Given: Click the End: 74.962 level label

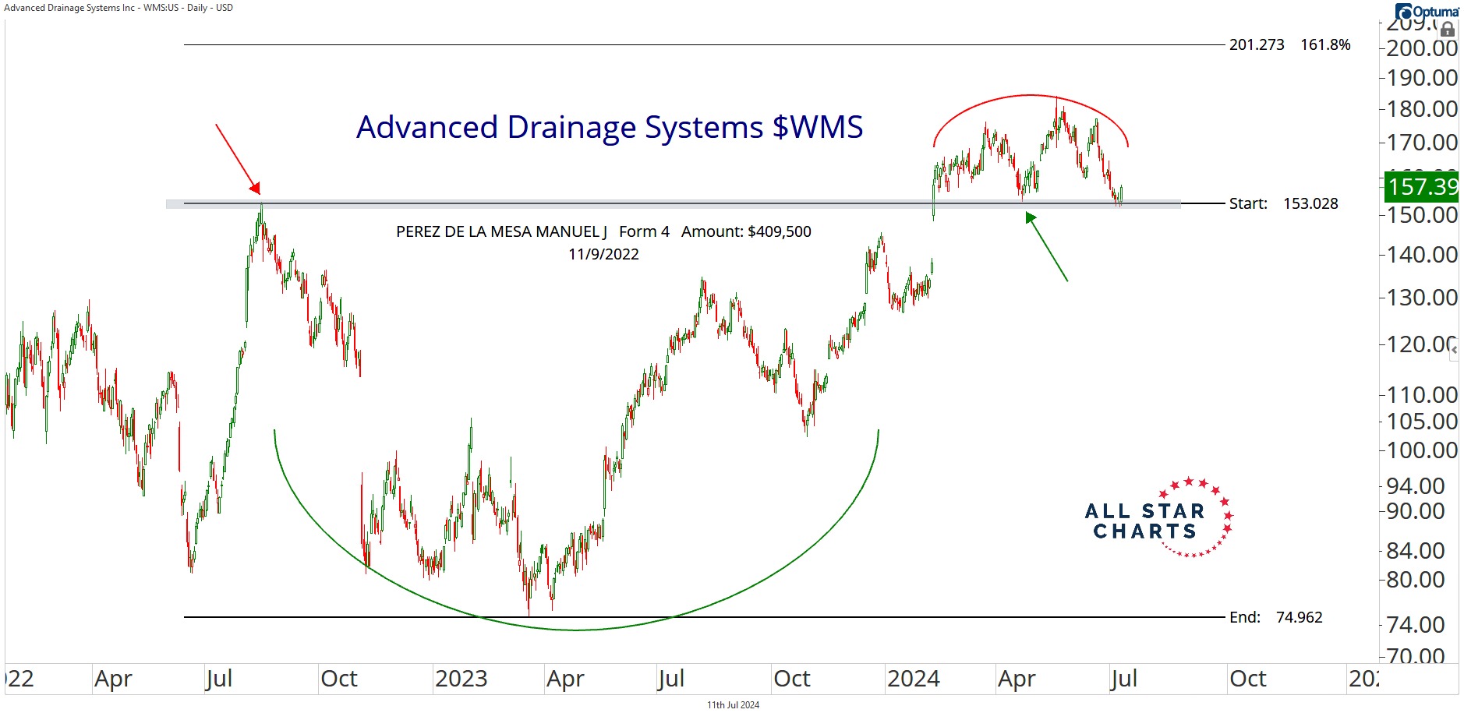Looking at the screenshot, I should tap(1275, 618).
